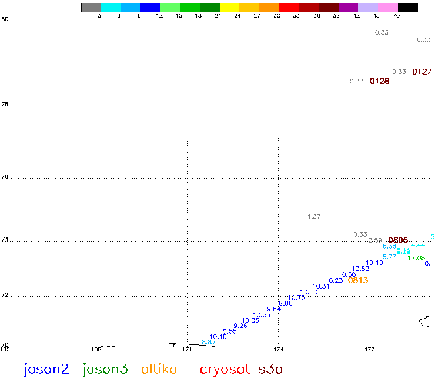
Task: Click the gray swatch at the colorbar start
Action: click(91, 7)
